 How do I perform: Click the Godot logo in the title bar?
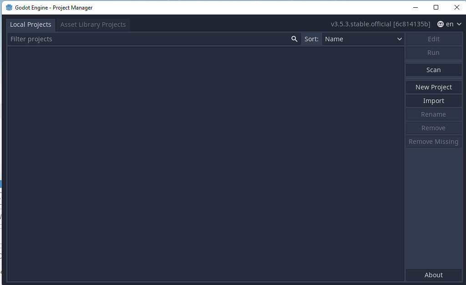tap(9, 7)
